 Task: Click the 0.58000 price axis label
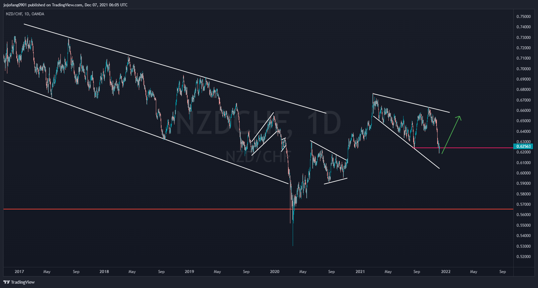point(523,194)
